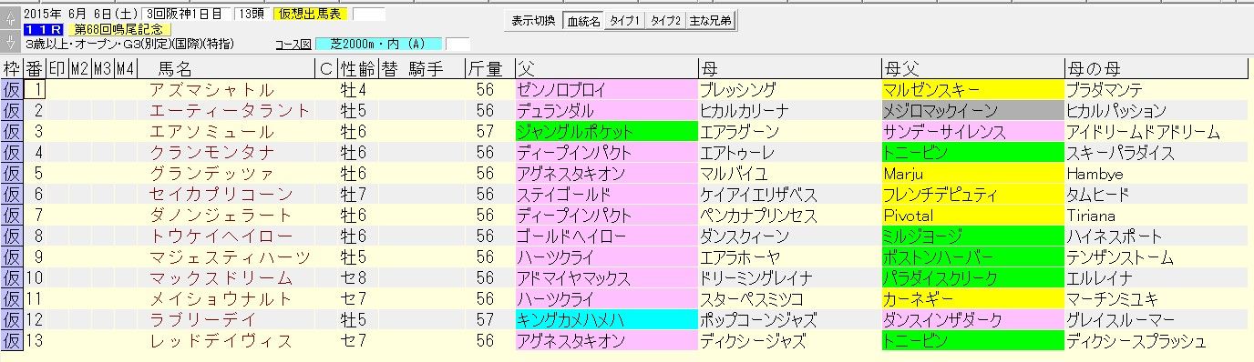Switch to the 血統名 pedigree view
Image resolution: width=1254 pixels, height=362 pixels.
[582, 21]
